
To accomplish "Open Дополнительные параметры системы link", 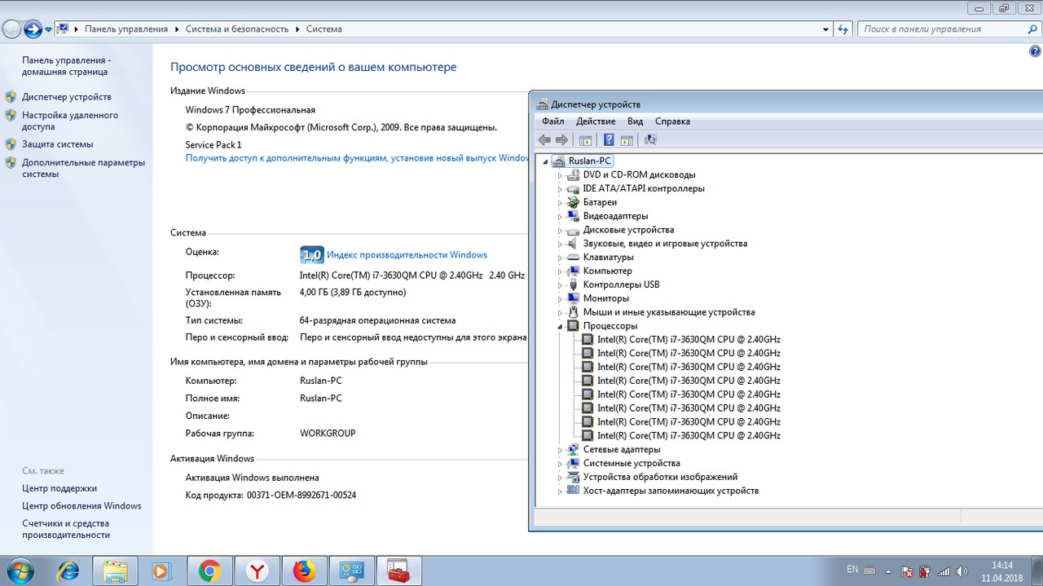I will tap(83, 168).
